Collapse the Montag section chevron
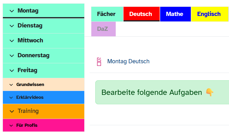Screen dimensions: 229x132 pyautogui.click(x=12, y=11)
